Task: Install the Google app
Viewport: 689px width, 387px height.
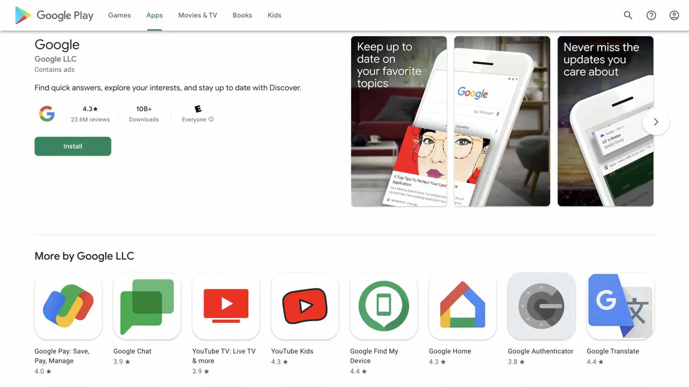Action: pyautogui.click(x=73, y=146)
